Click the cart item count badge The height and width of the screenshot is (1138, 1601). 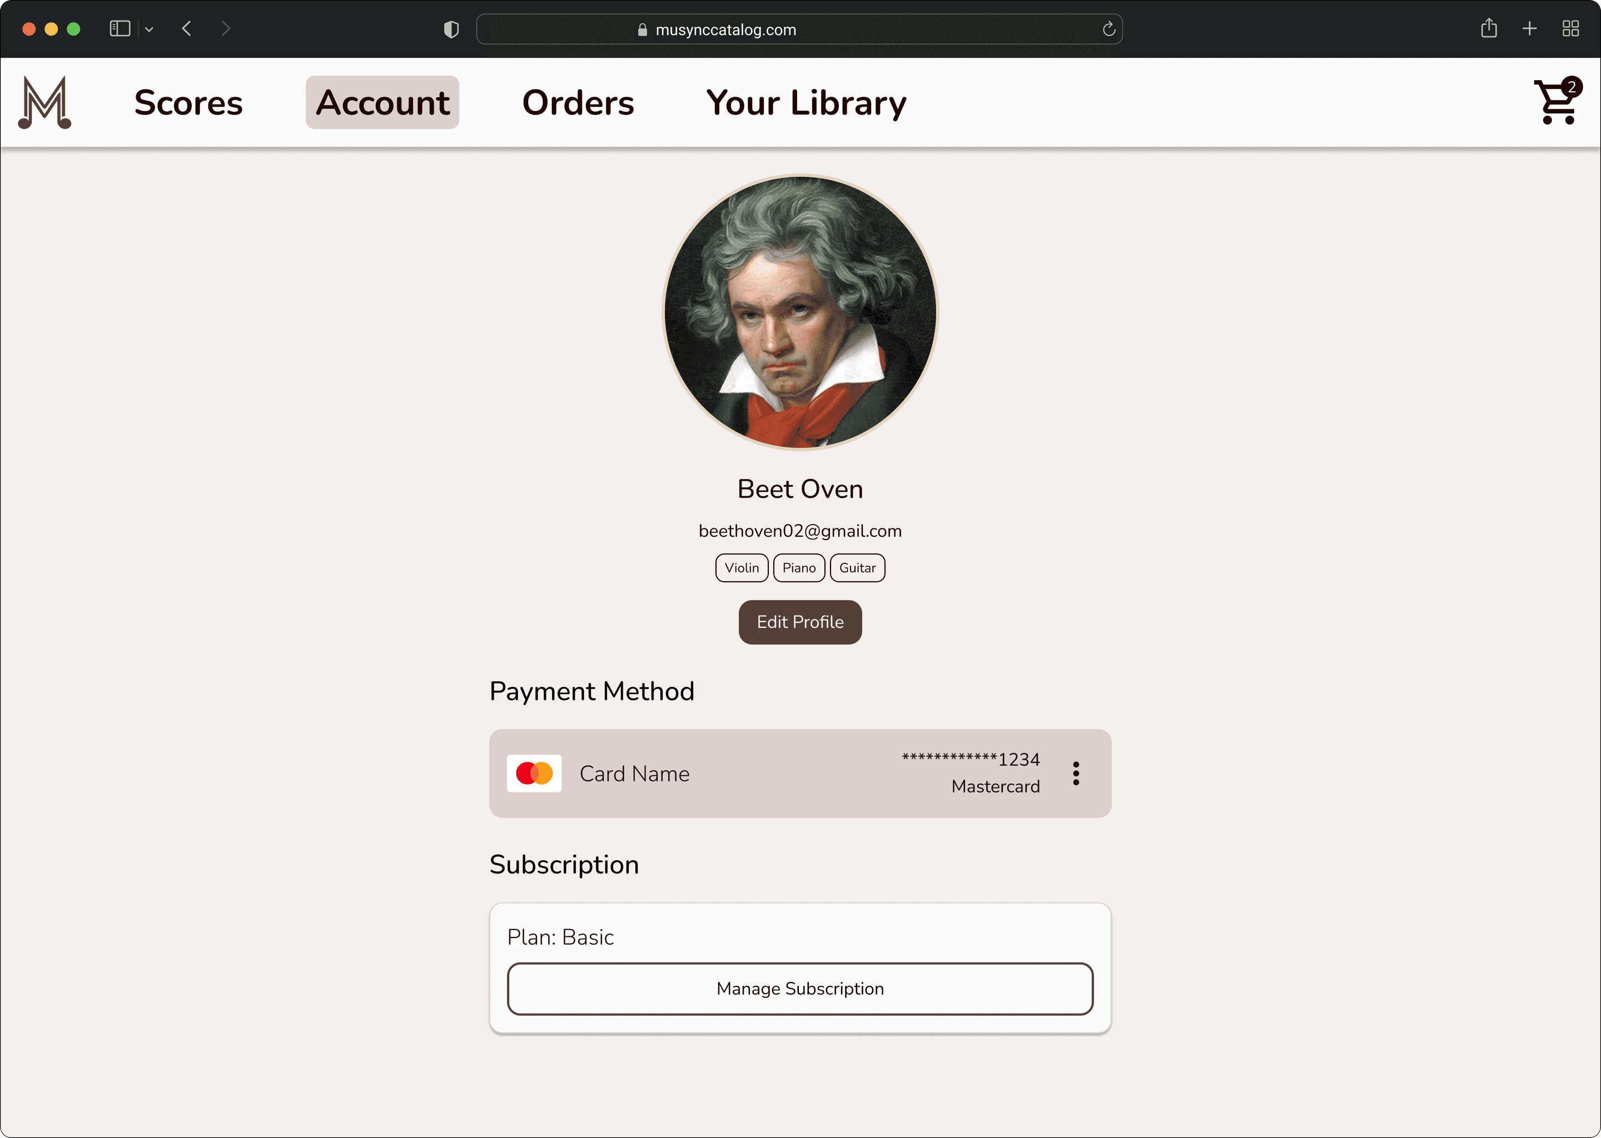[x=1572, y=87]
